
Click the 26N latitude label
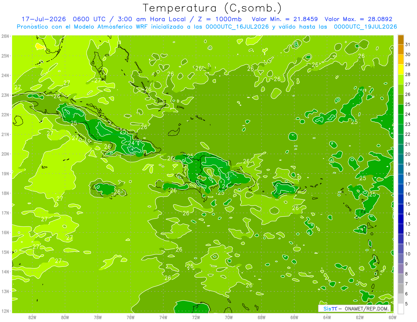(5, 36)
